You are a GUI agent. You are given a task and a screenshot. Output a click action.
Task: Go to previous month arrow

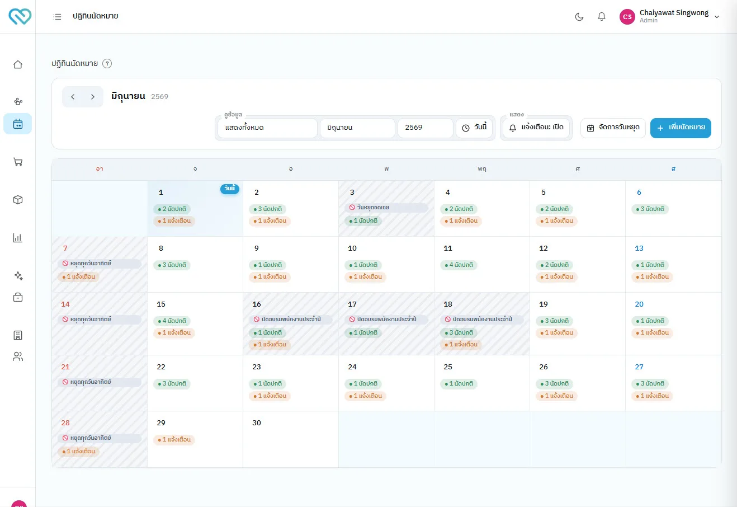tap(73, 97)
